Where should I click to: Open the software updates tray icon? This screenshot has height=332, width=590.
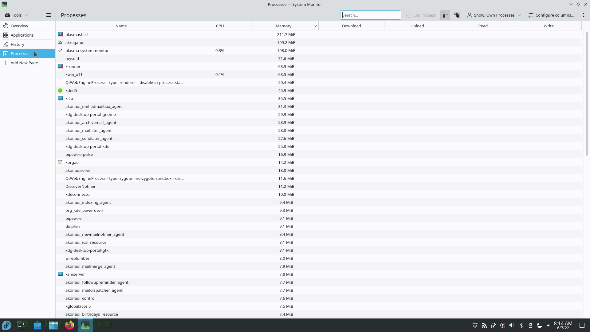(x=503, y=325)
